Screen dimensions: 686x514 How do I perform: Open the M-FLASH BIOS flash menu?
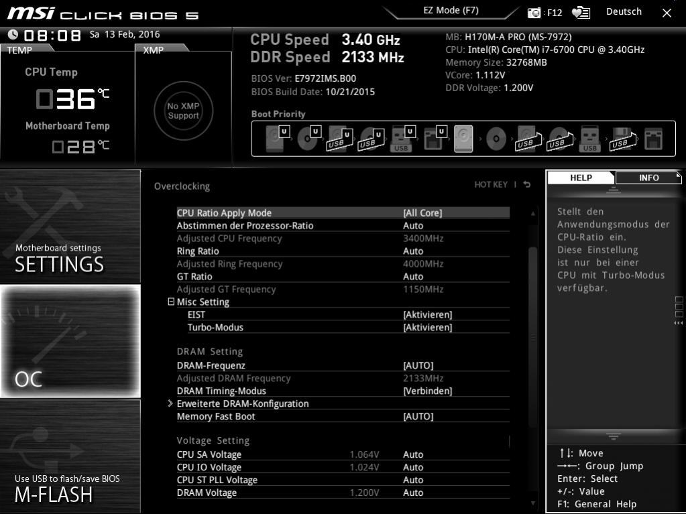click(x=70, y=456)
